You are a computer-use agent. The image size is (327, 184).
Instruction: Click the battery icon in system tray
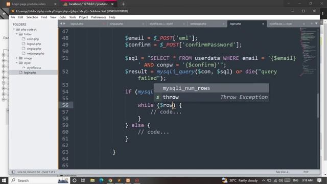click(269, 180)
